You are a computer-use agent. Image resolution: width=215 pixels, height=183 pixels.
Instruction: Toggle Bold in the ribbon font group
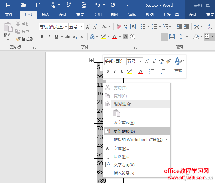(x=42, y=37)
